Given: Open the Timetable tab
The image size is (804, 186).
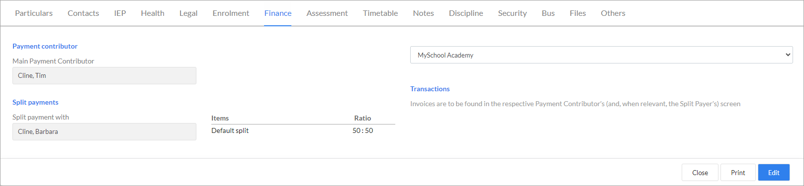Looking at the screenshot, I should point(380,13).
